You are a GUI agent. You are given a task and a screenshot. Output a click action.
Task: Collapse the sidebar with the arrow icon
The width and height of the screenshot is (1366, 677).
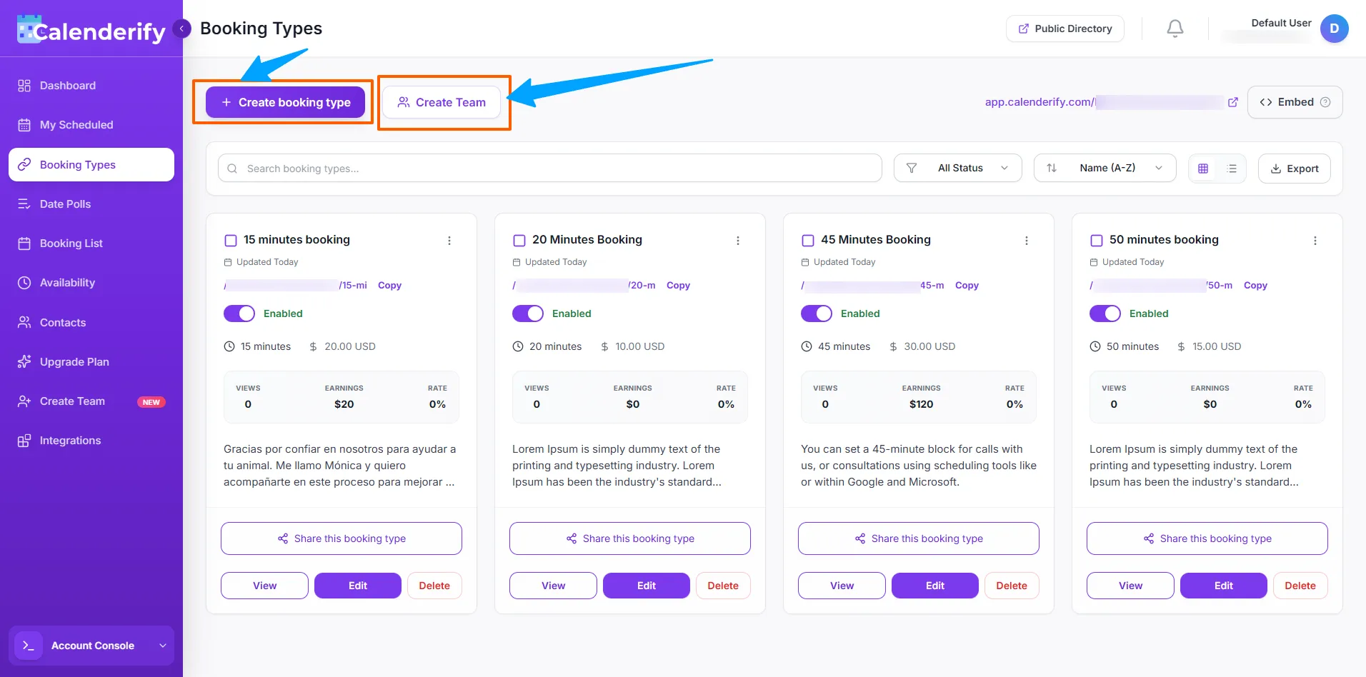point(182,28)
